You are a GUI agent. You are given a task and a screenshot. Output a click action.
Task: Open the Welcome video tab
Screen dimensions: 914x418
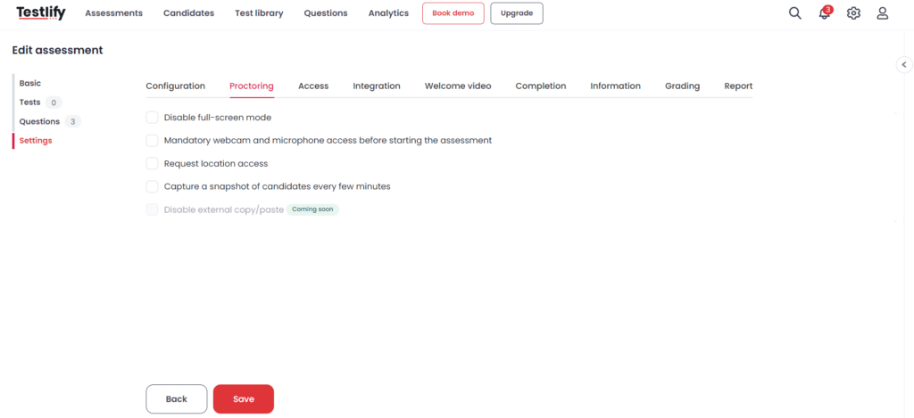(x=458, y=86)
